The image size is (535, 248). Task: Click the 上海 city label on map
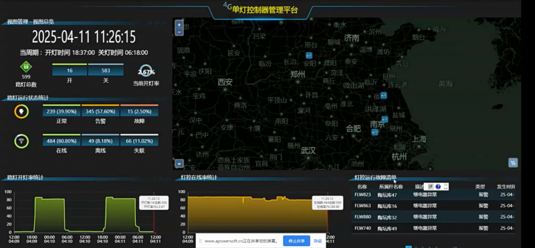(x=419, y=139)
